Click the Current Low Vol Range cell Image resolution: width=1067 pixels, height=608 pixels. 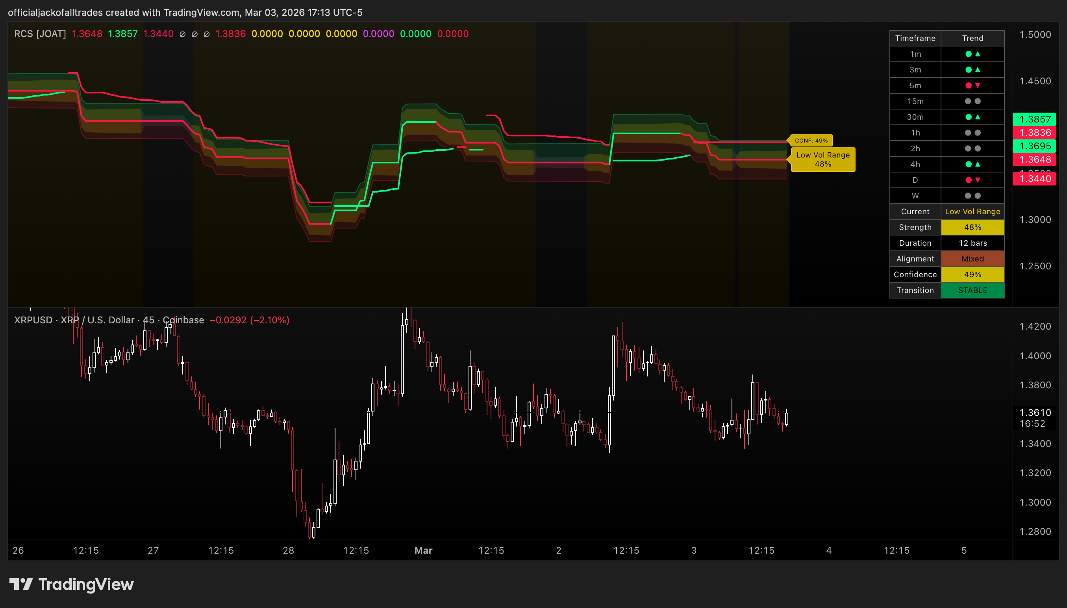[x=973, y=212]
